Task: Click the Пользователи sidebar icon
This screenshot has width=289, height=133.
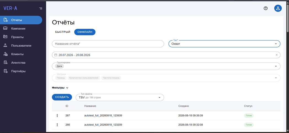Action: [5, 46]
